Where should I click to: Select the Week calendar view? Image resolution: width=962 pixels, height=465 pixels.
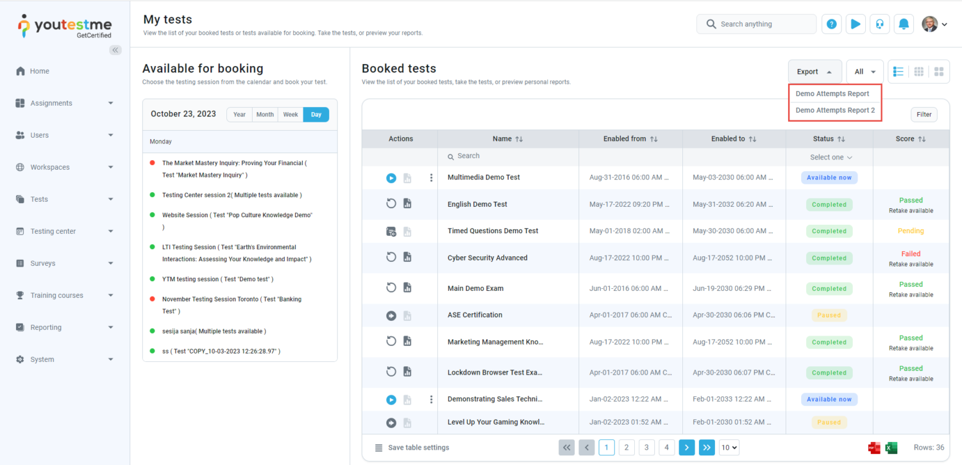coord(291,115)
